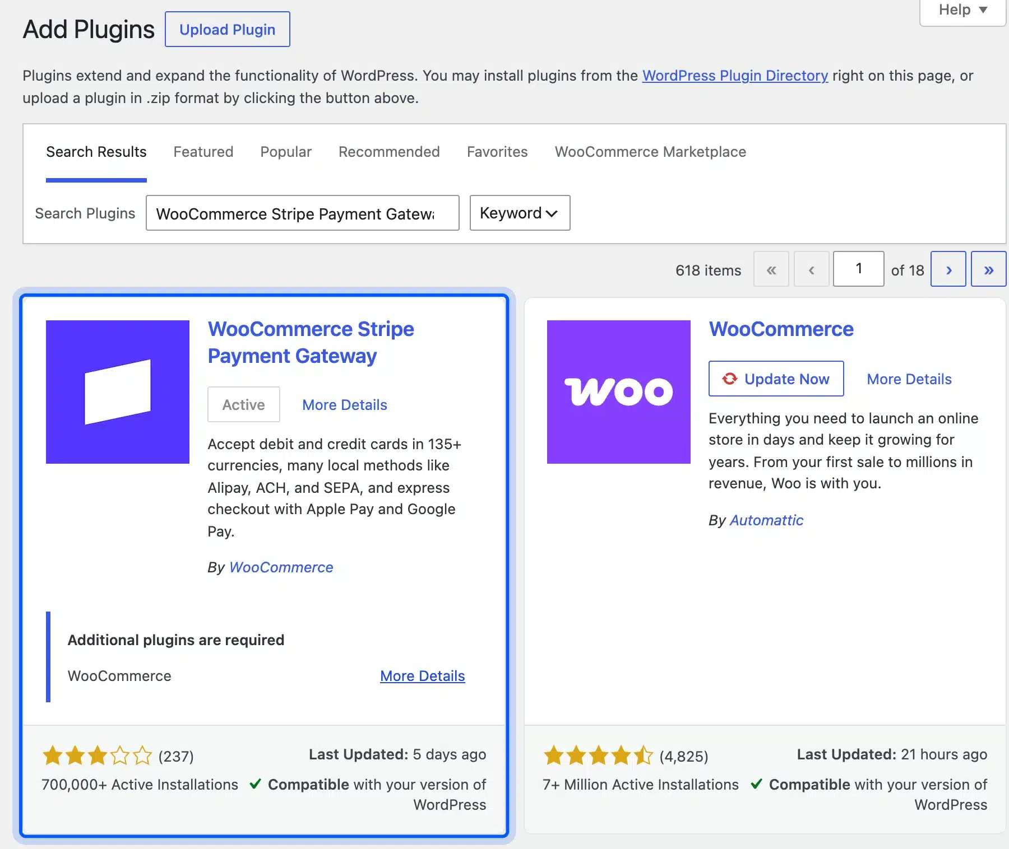
Task: Switch to the Popular tab
Action: tap(286, 152)
